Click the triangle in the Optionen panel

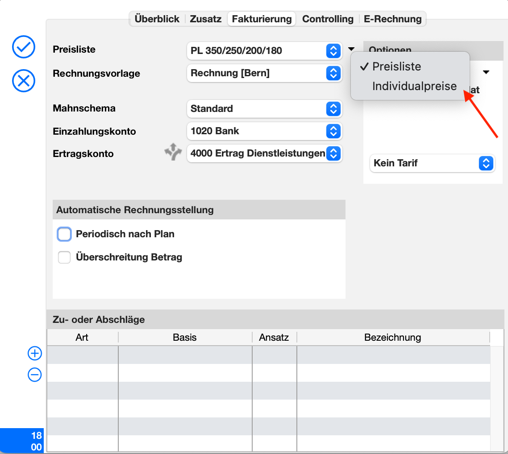486,72
